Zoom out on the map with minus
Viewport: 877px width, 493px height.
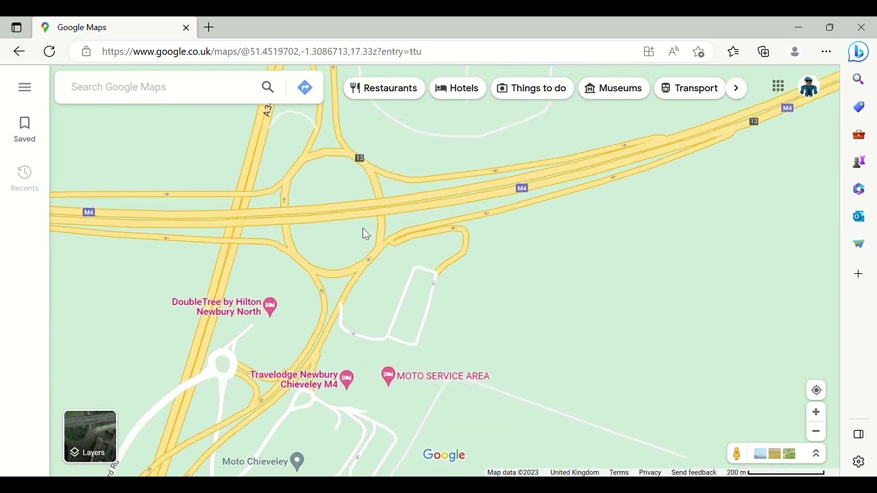(815, 431)
